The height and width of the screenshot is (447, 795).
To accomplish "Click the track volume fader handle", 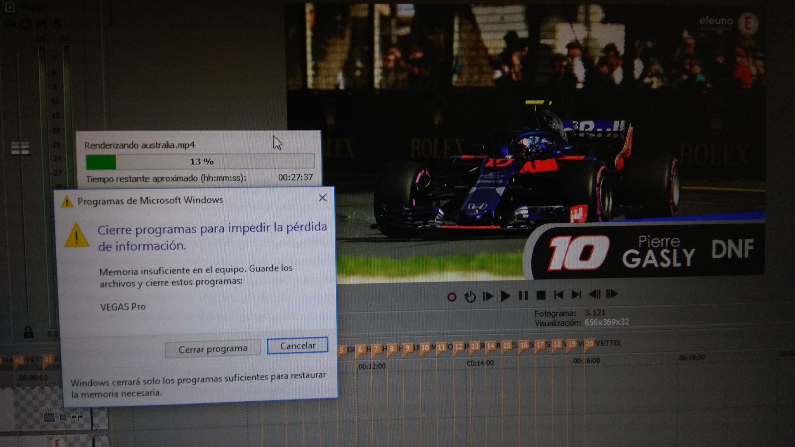I will (x=20, y=148).
